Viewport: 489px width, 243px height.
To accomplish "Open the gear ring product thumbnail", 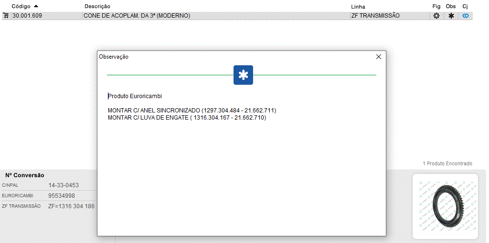I will (x=445, y=206).
